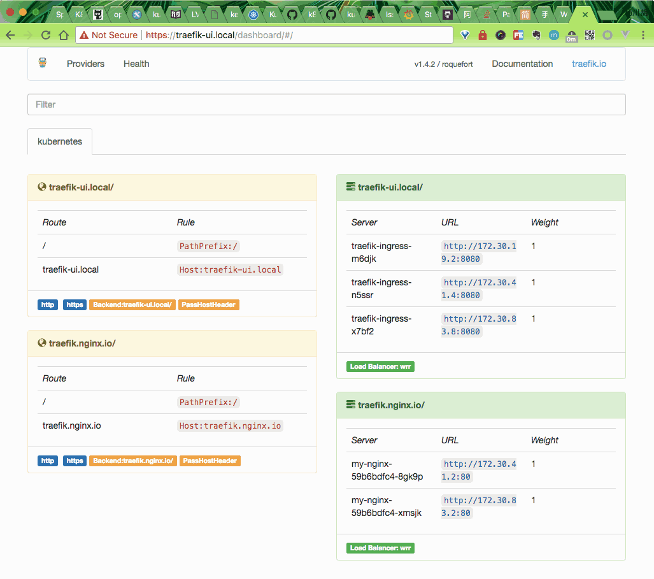Click the browser forward arrow
This screenshot has height=579, width=654.
click(28, 35)
